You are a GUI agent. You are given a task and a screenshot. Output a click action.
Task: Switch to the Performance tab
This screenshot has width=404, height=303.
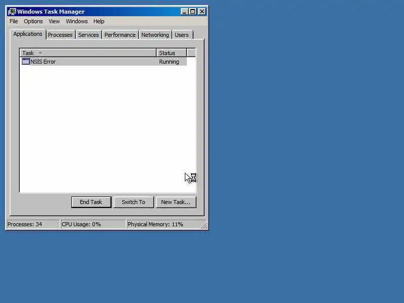tap(120, 35)
